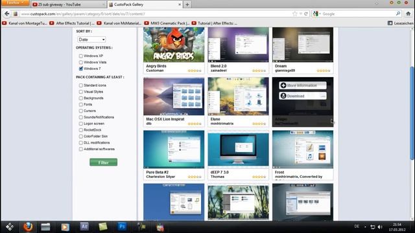Open the Firefox menu button
This screenshot has height=233, width=415.
click(x=15, y=3)
